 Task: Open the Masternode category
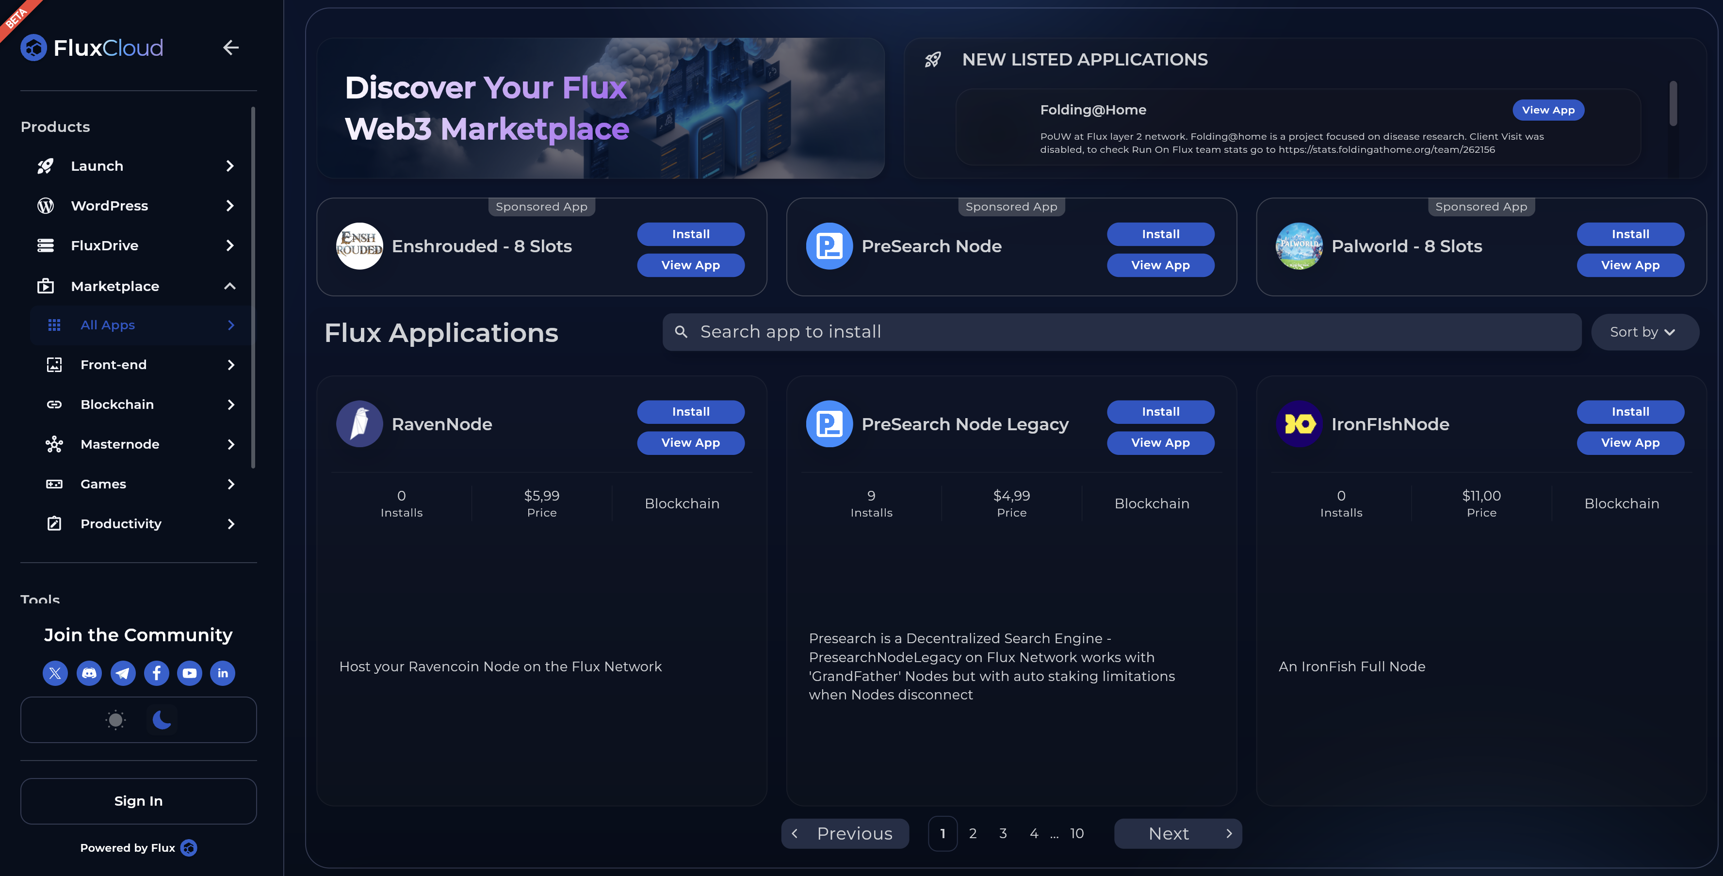141,444
